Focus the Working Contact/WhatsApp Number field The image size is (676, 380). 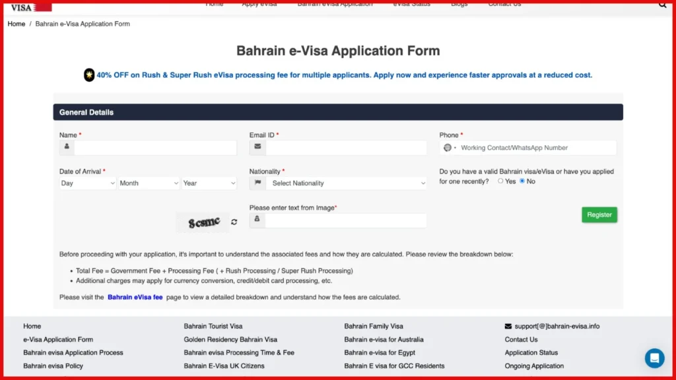coord(537,148)
